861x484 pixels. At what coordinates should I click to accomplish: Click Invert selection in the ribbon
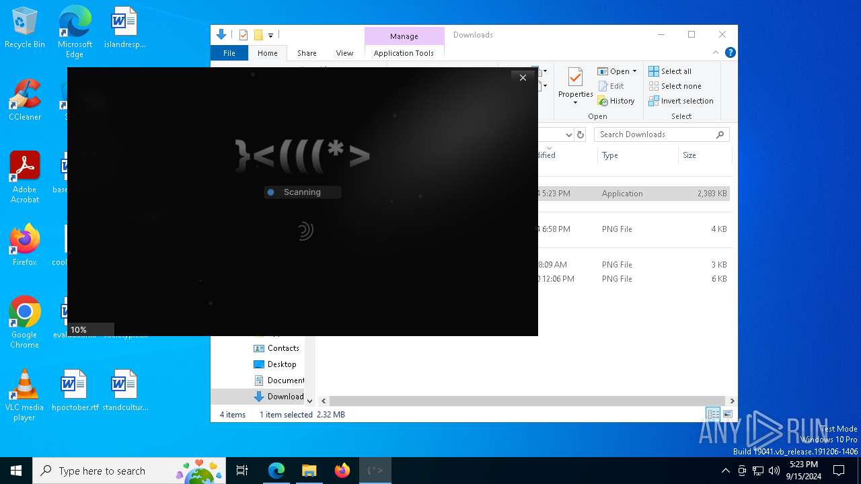[x=681, y=101]
